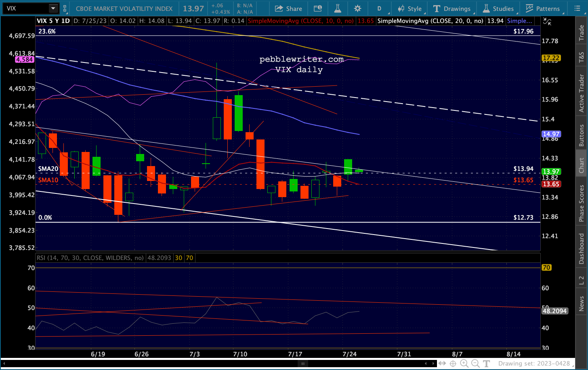Image resolution: width=588 pixels, height=370 pixels.
Task: Click the horizontal chart scrollbar handle
Action: point(302,364)
